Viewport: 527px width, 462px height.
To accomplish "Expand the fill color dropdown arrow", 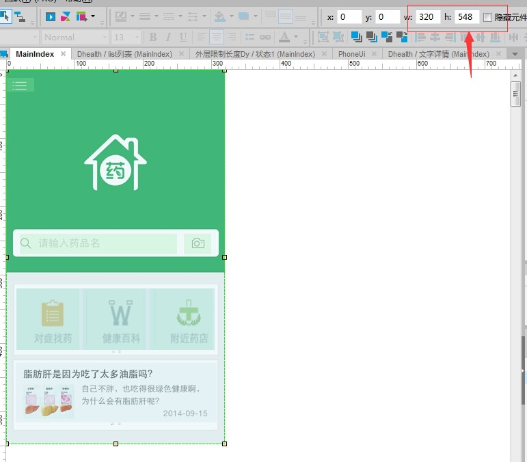I will coord(232,16).
